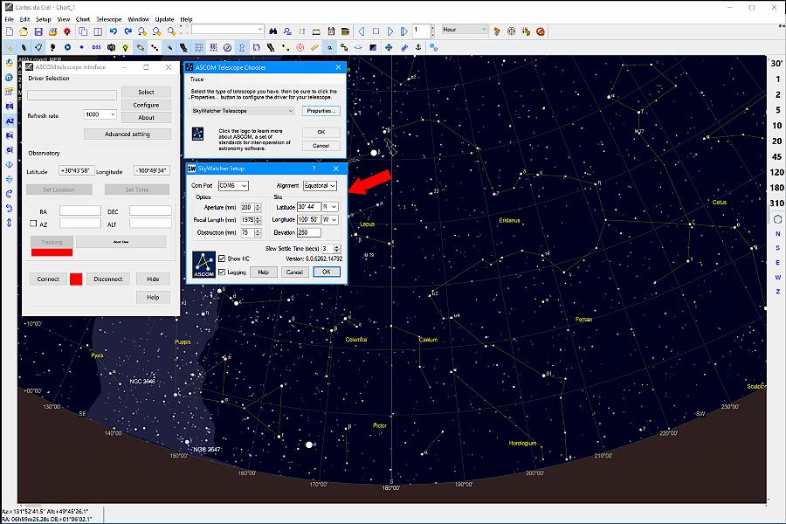Uncheck the Logging checkbox
Viewport: 786px width, 524px height.
(x=222, y=272)
